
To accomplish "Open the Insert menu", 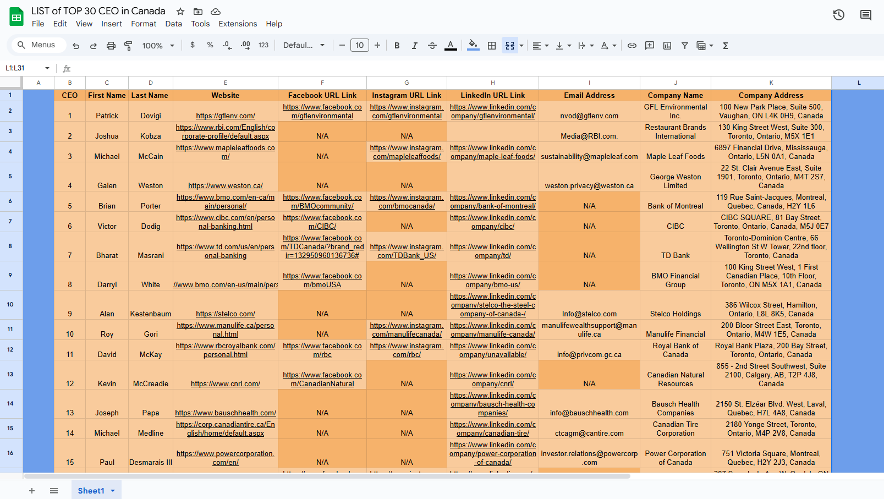I will coord(112,24).
